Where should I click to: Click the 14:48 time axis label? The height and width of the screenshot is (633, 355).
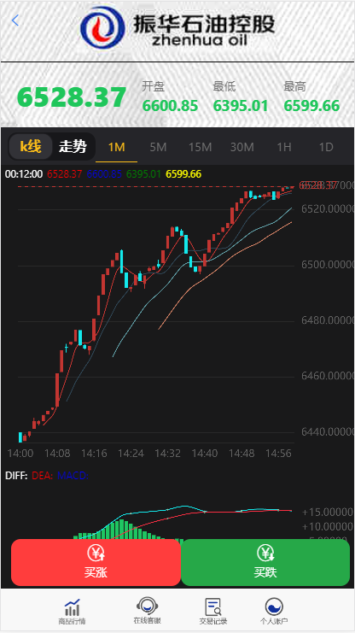tap(242, 454)
